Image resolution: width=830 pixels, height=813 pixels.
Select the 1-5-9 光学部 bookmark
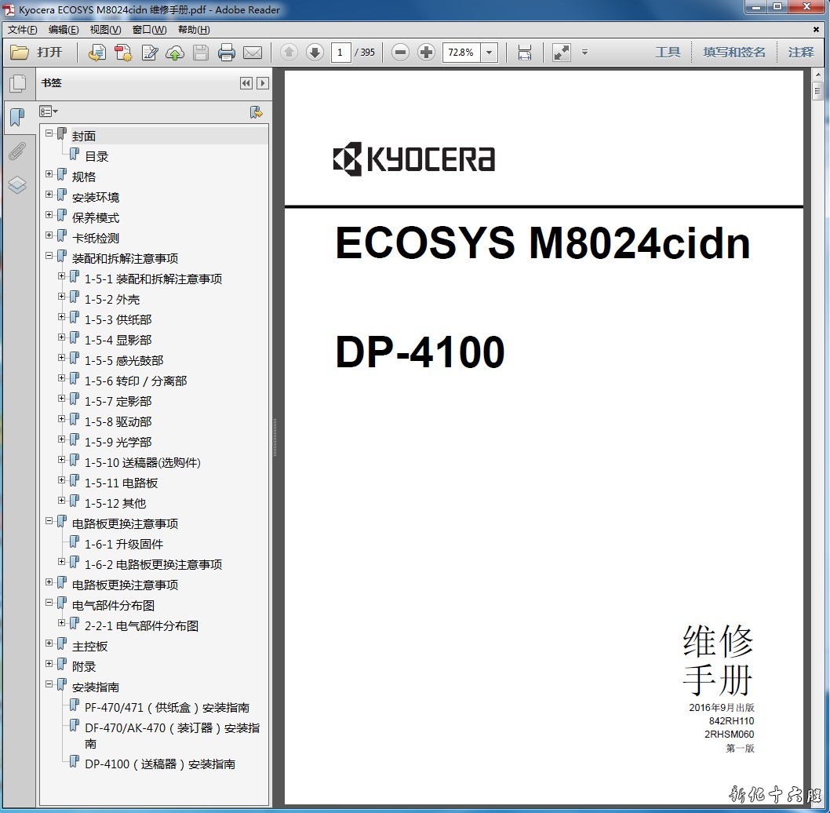118,443
